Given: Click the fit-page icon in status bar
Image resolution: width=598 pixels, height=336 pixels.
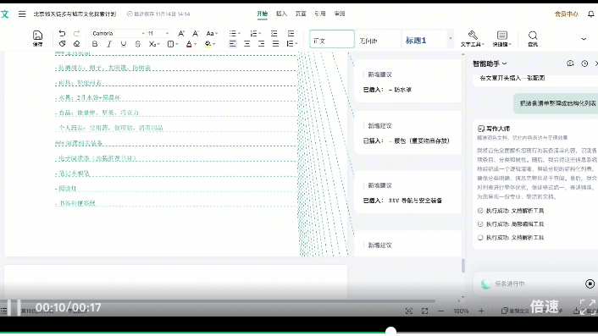Looking at the screenshot, I should pyautogui.click(x=425, y=311).
